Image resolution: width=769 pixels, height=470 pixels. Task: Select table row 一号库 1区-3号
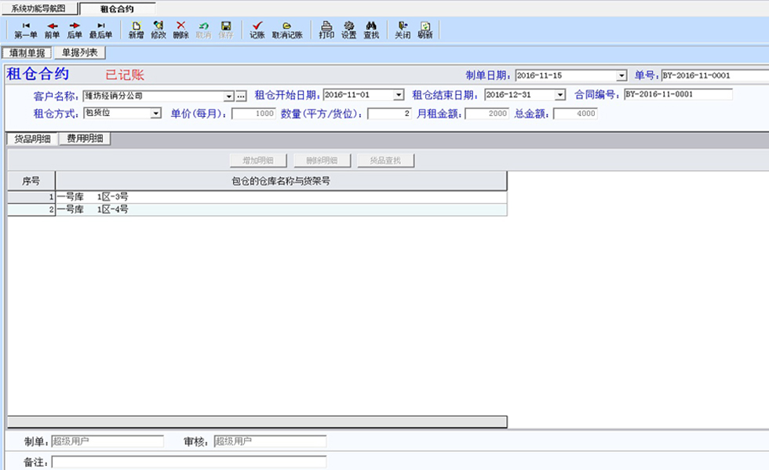[x=257, y=197]
